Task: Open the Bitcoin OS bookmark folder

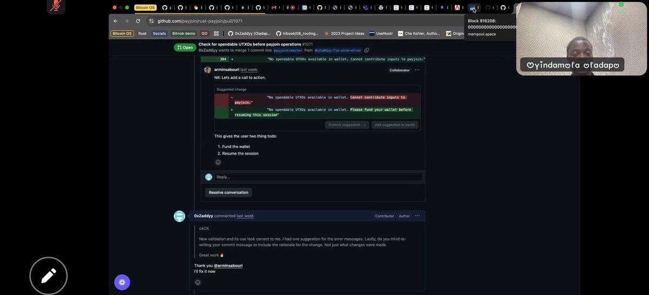Action: (x=122, y=33)
